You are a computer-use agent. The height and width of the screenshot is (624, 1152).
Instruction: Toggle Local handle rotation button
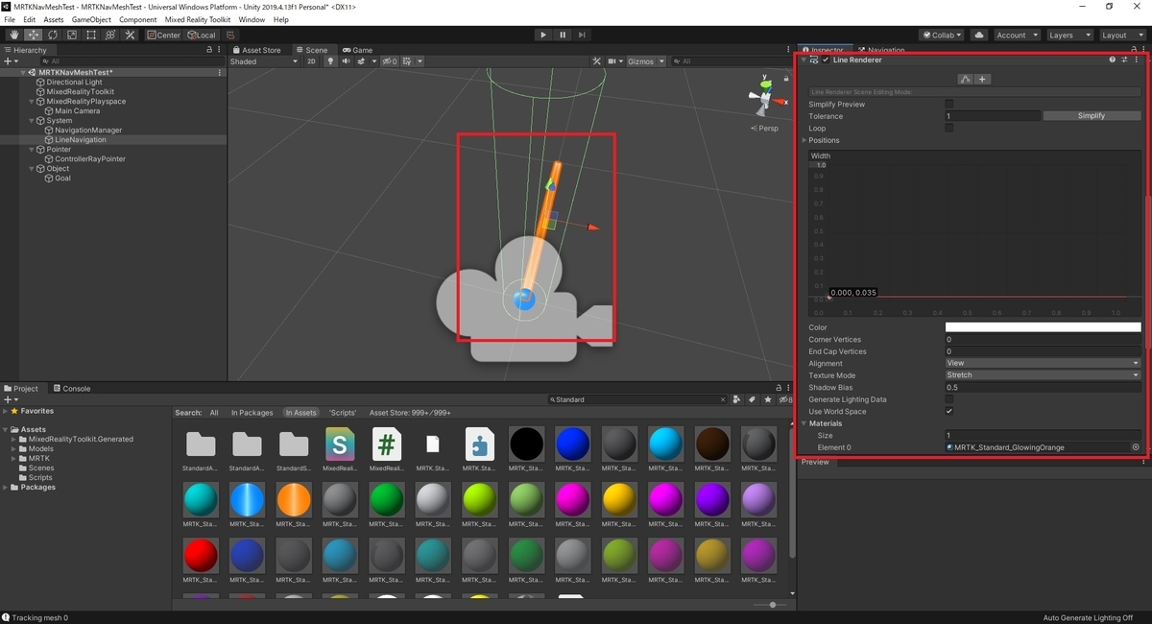pos(203,35)
